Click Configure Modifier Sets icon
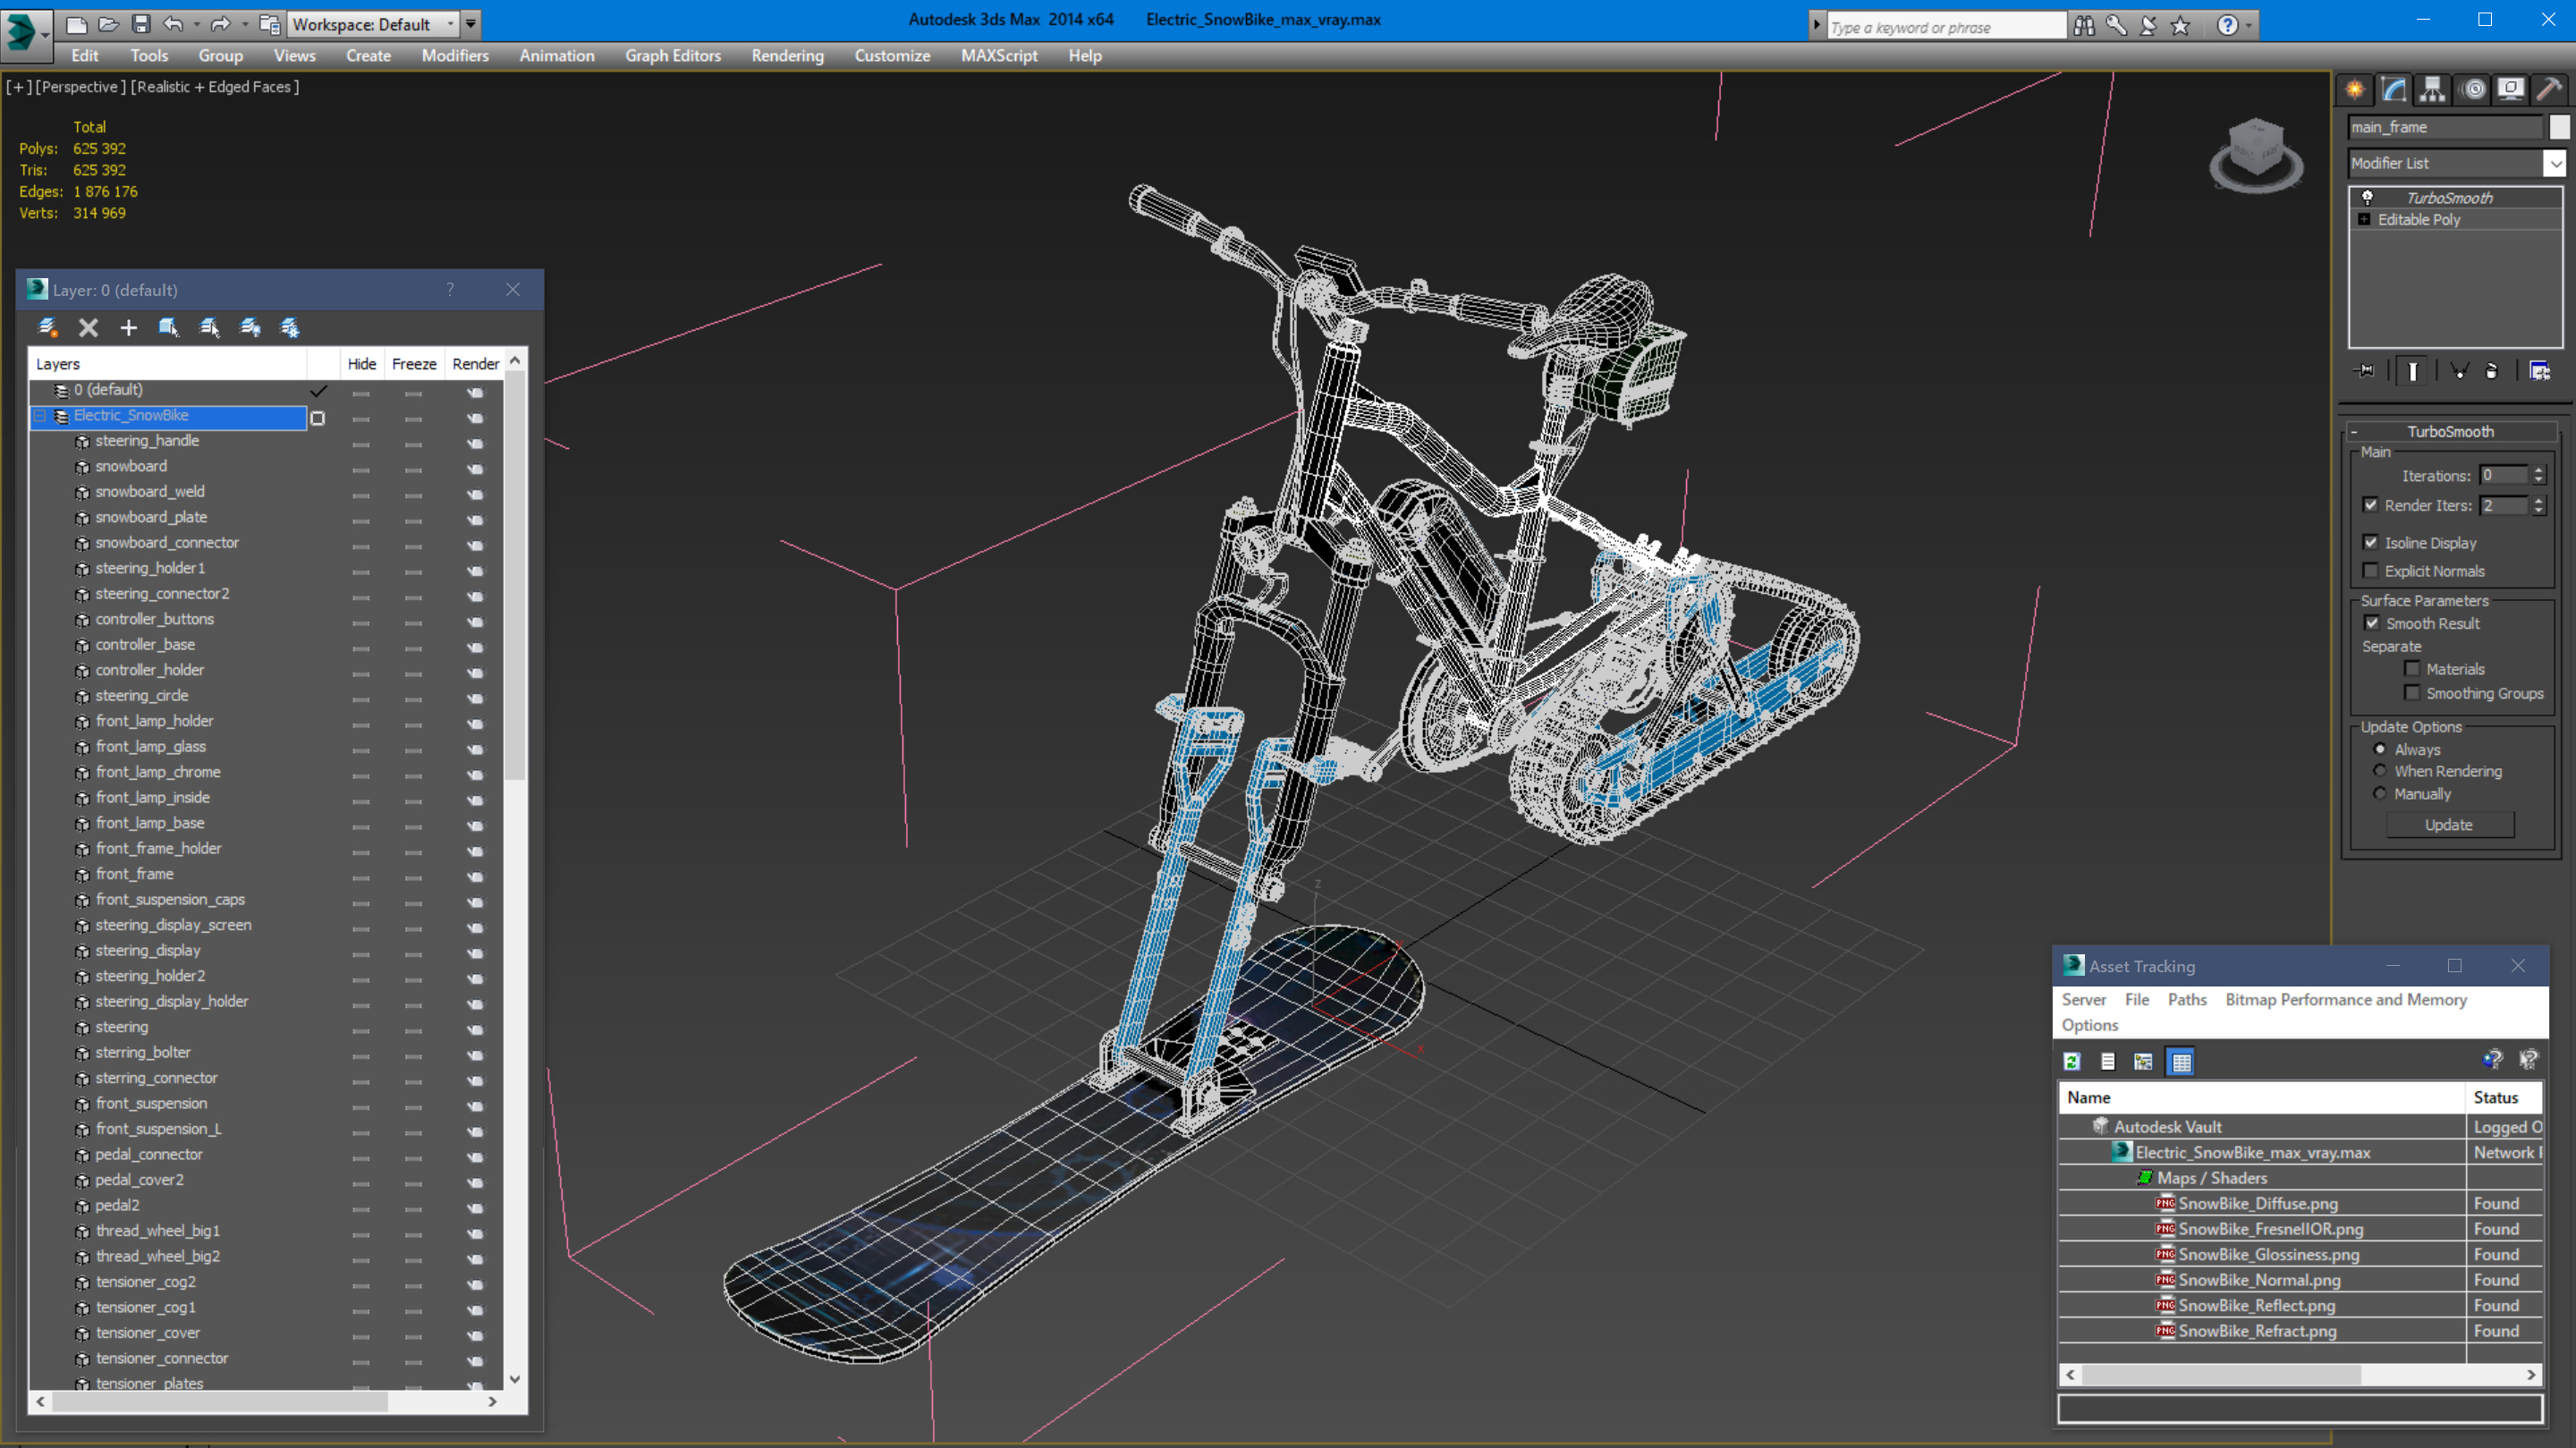 [2540, 371]
